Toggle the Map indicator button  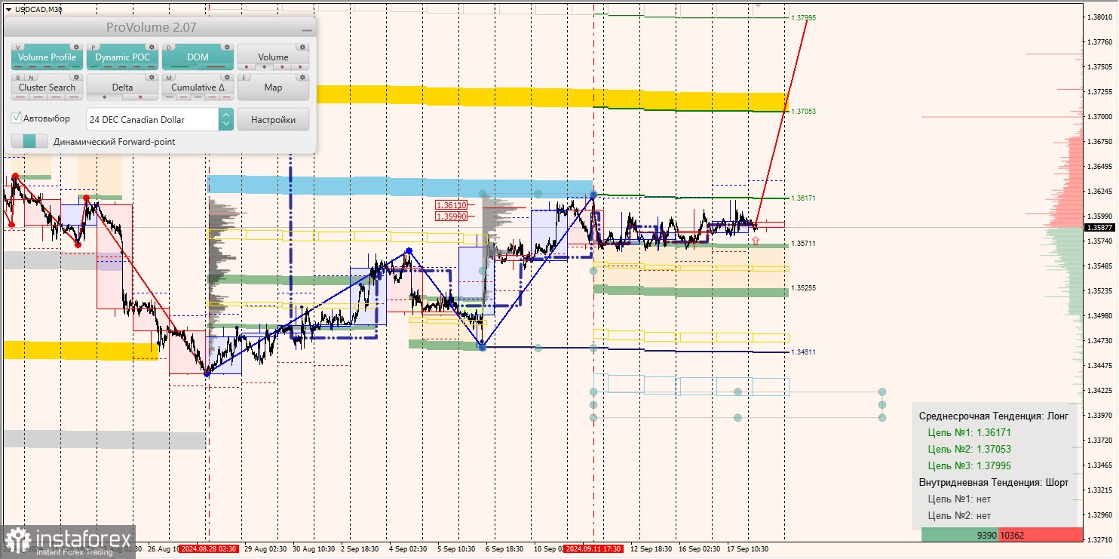(x=273, y=88)
